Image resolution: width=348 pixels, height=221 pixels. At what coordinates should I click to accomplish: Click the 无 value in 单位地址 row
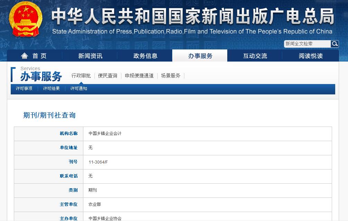coord(90,148)
